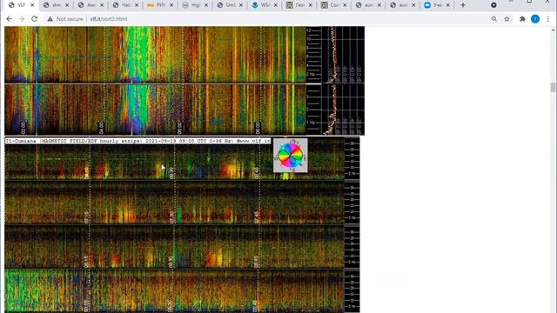Image resolution: width=557 pixels, height=313 pixels.
Task: Close the 'Гео' tab
Action: coord(311,5)
